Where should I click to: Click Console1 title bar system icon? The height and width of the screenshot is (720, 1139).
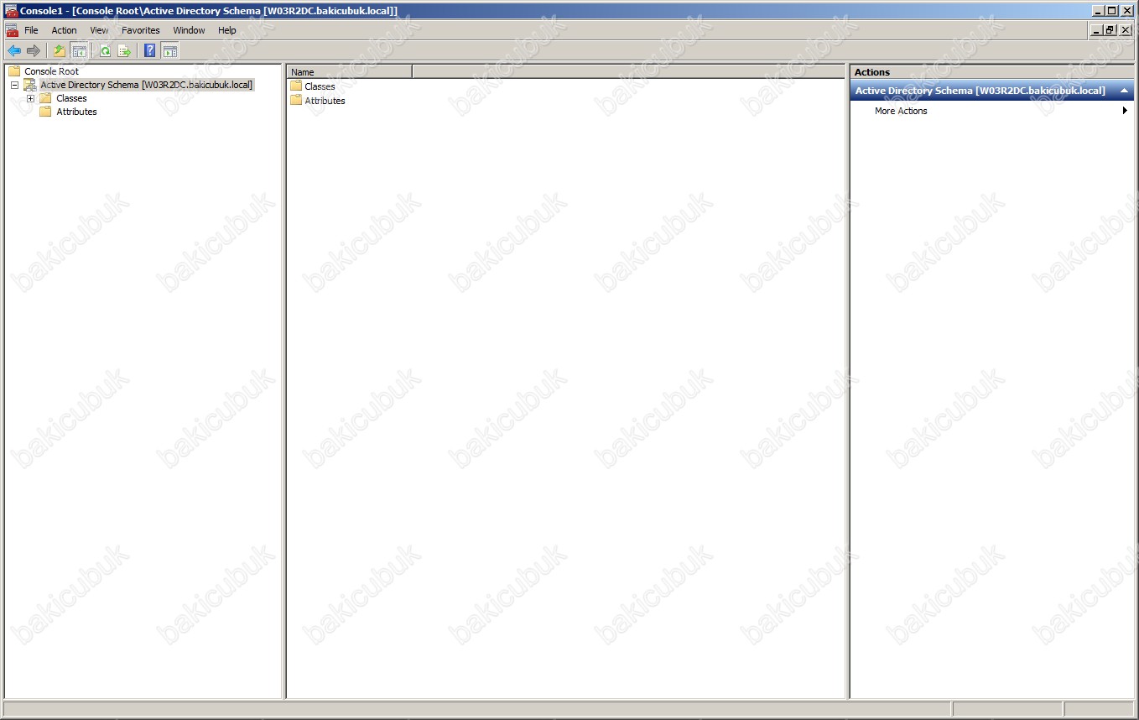click(12, 11)
